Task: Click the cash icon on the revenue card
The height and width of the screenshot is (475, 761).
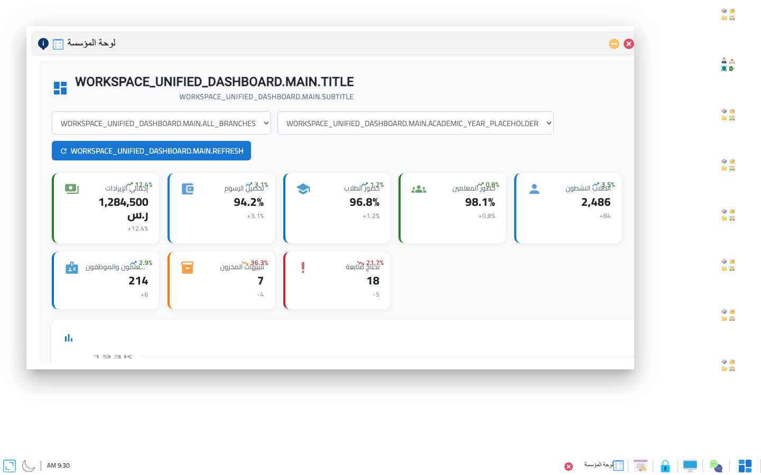Action: [x=72, y=188]
